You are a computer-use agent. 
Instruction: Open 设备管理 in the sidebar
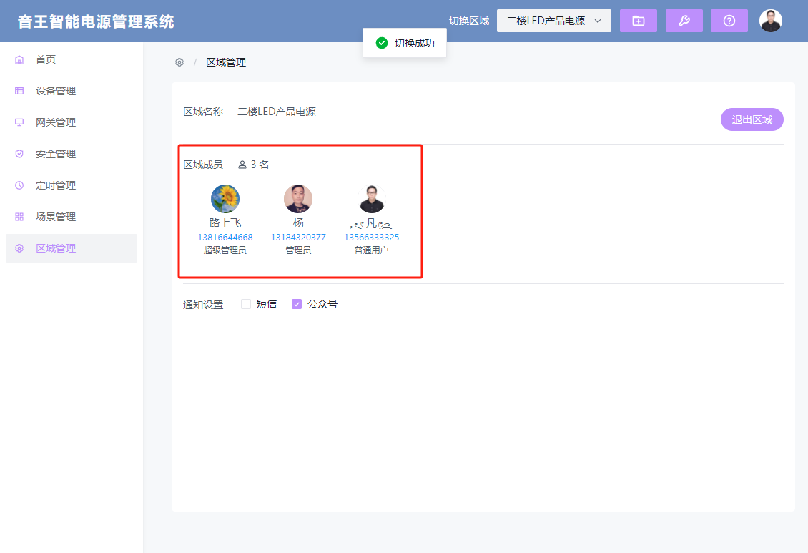point(56,91)
